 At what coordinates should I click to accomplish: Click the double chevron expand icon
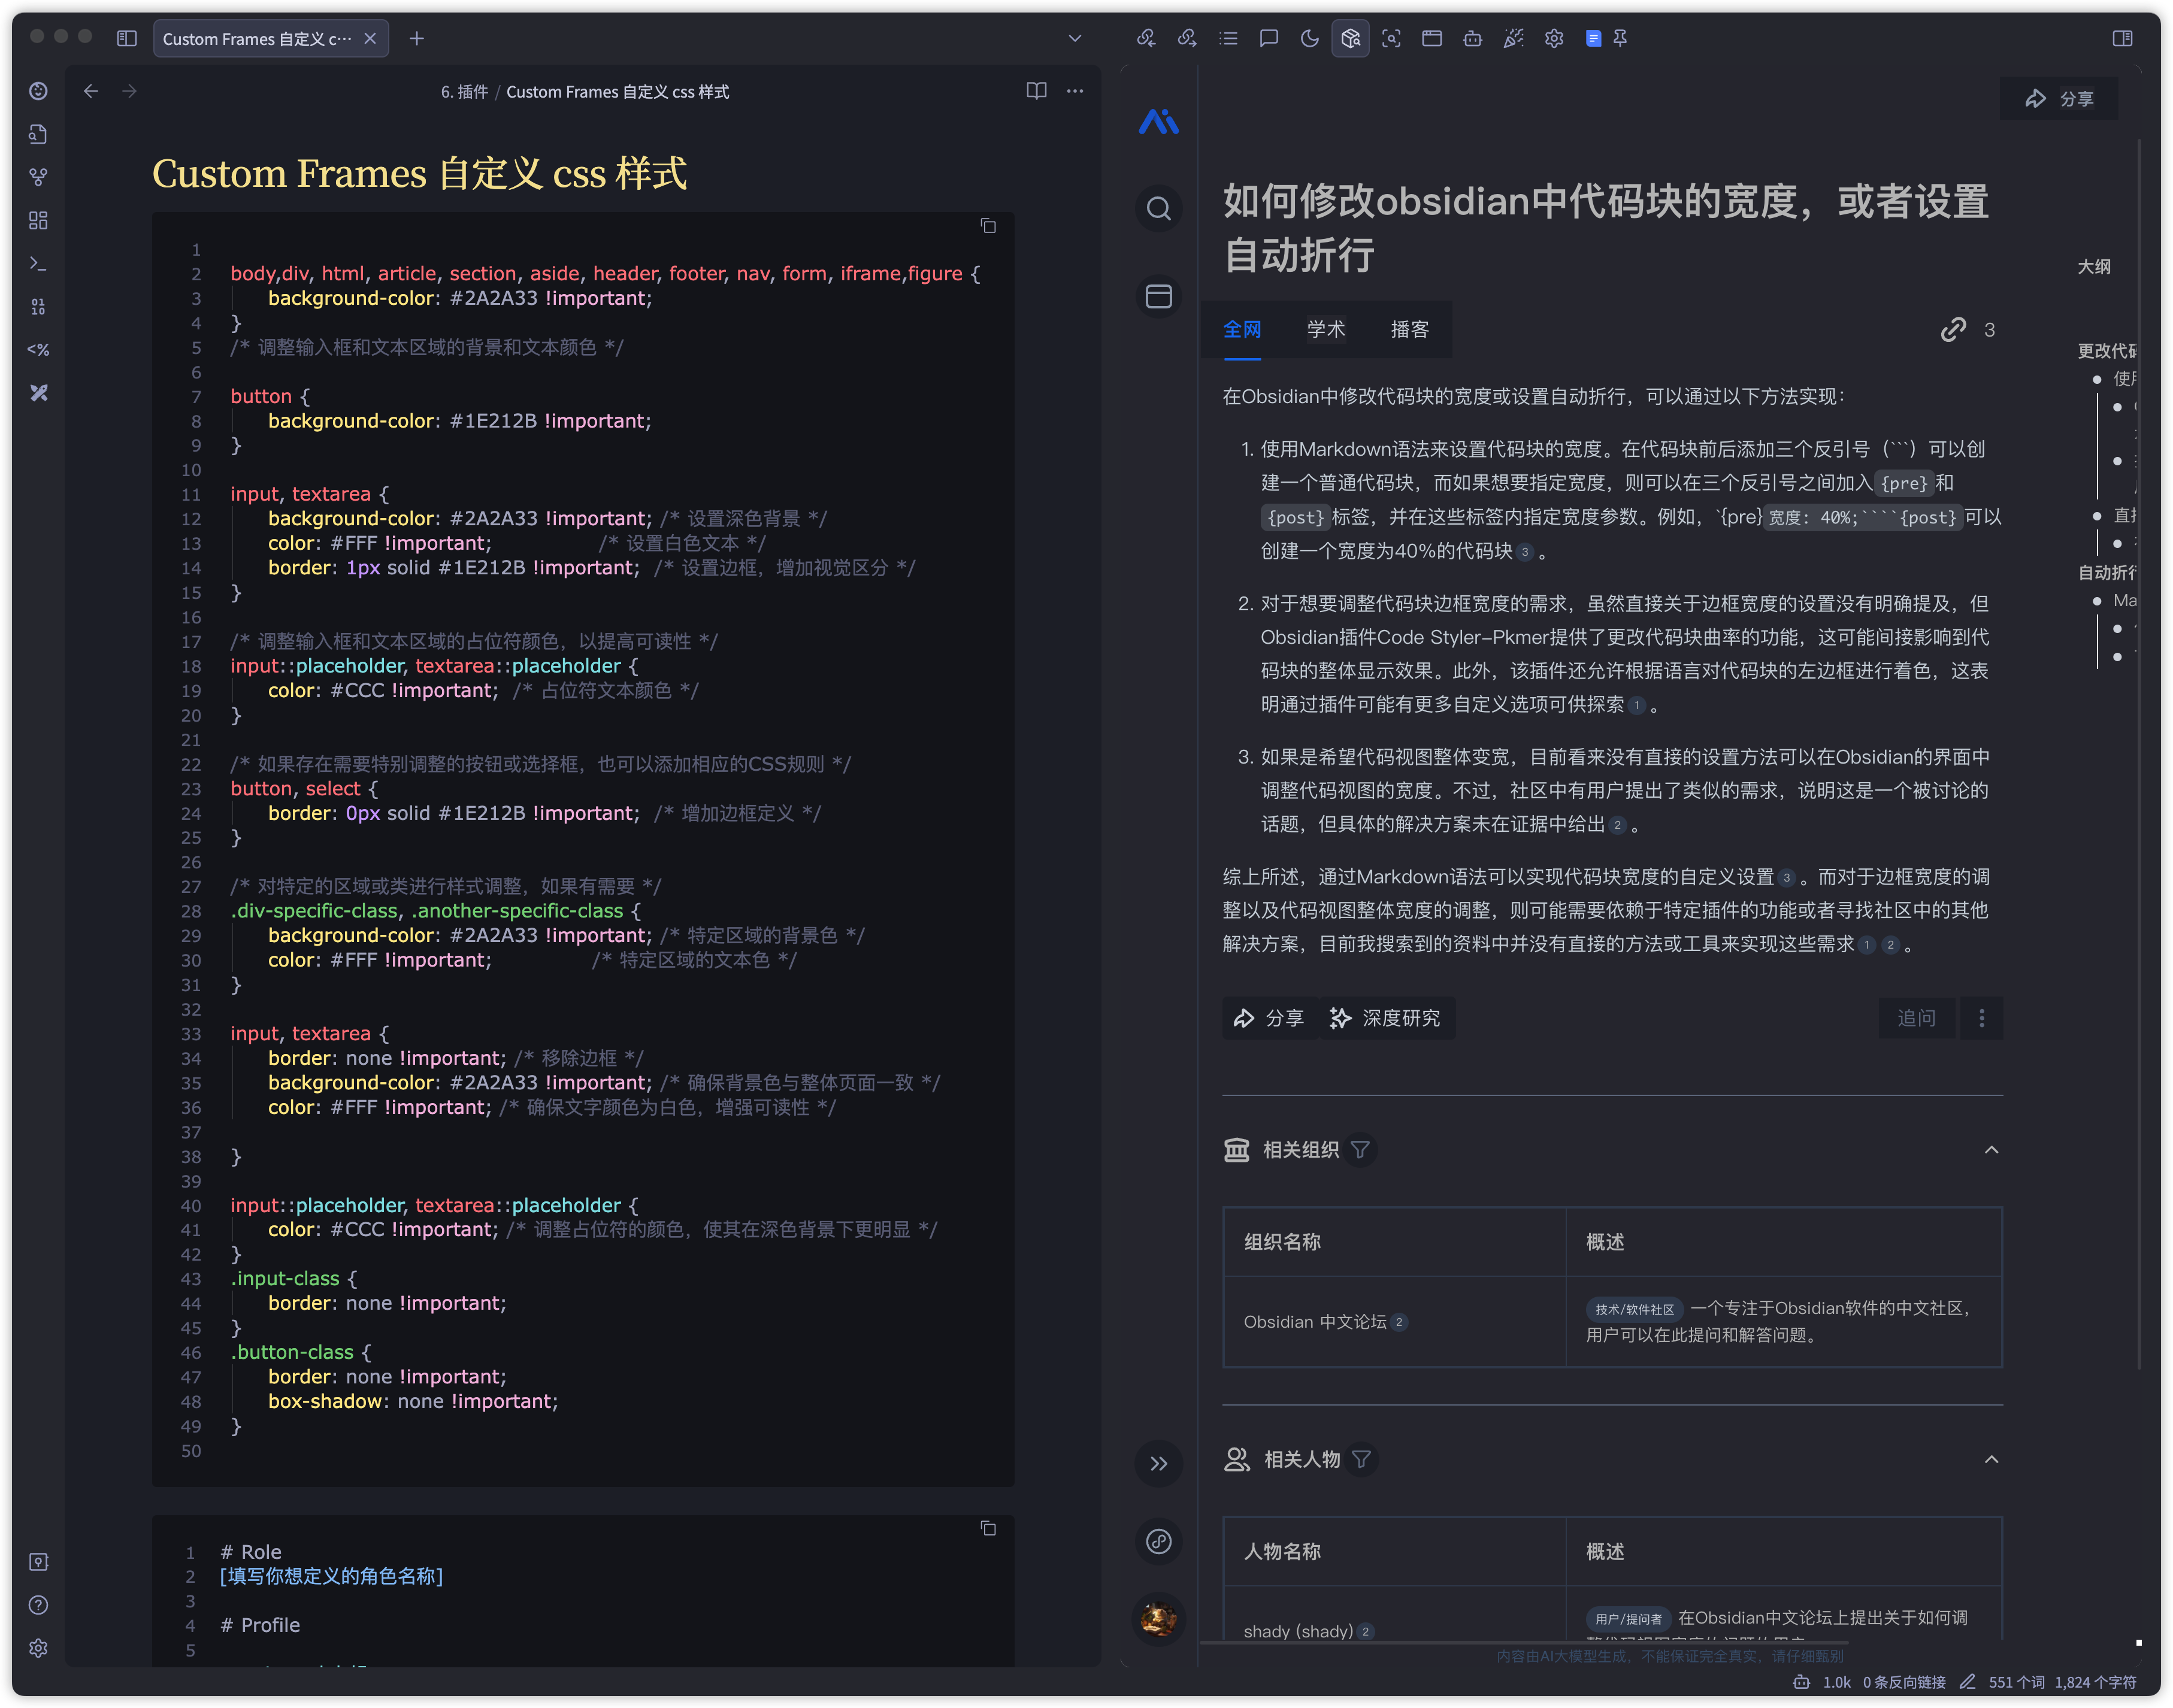tap(1158, 1464)
